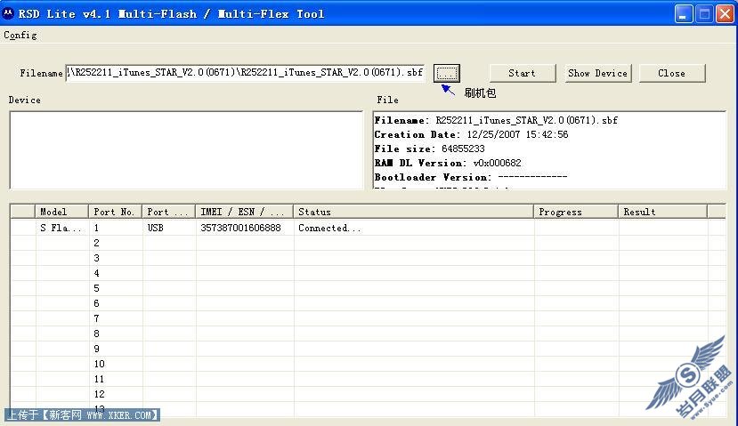Screen dimensions: 738x426
Task: Click the 'Creation Date: 12/25/2007' line
Action: click(471, 134)
